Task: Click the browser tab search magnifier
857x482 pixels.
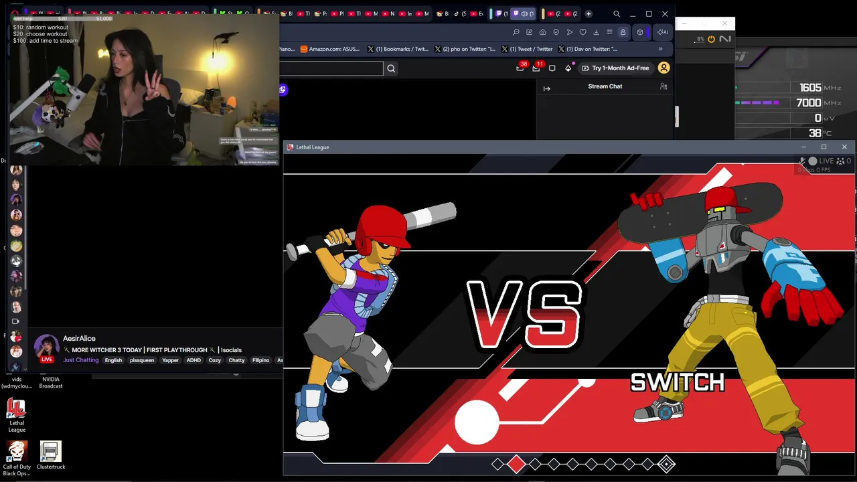Action: tap(617, 14)
